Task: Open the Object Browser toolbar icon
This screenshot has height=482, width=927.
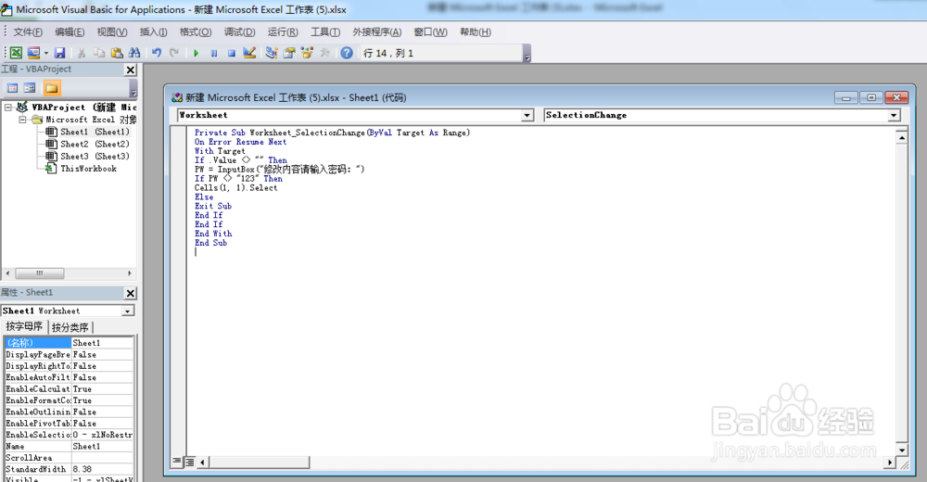Action: coord(307,53)
